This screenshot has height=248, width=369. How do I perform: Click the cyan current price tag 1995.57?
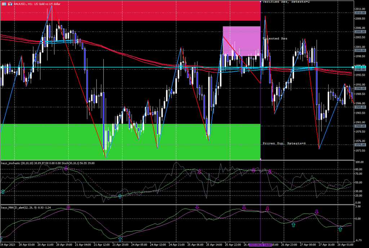(x=360, y=67)
